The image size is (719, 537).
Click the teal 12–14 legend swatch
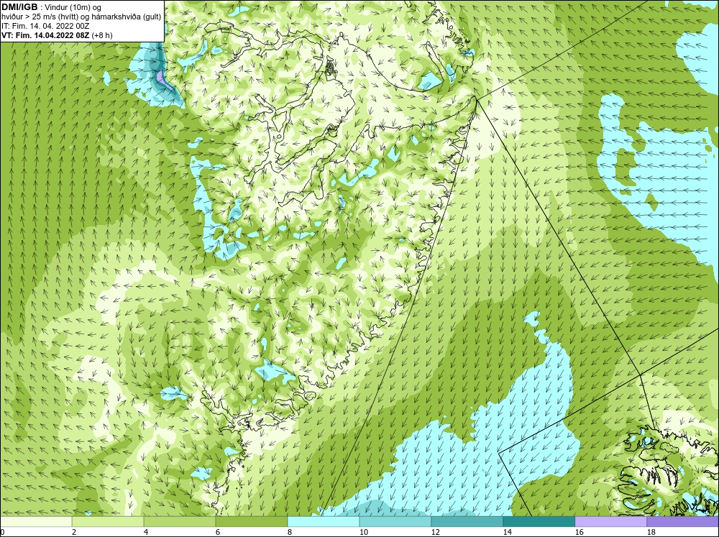[467, 522]
